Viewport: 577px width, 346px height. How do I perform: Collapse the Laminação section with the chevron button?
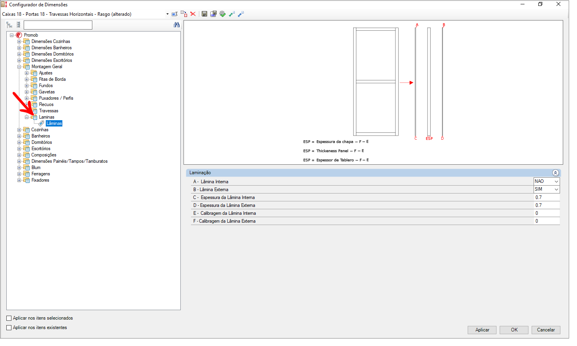tap(555, 173)
